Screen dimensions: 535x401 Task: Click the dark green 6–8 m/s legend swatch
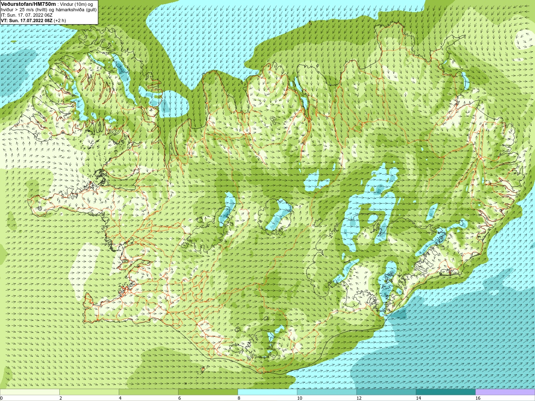[x=208, y=392]
